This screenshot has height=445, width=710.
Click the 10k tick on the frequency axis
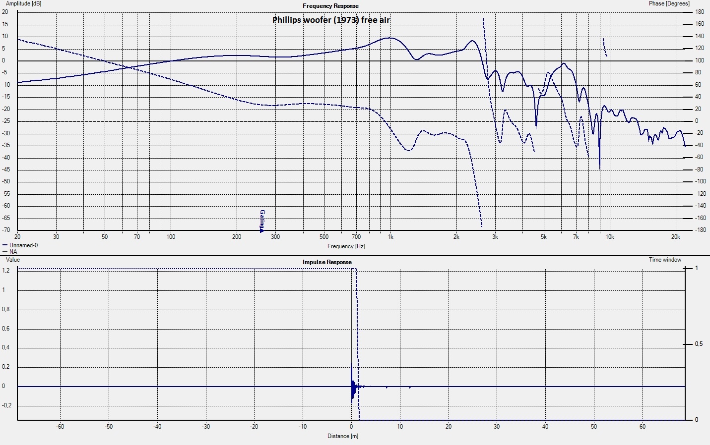click(609, 237)
